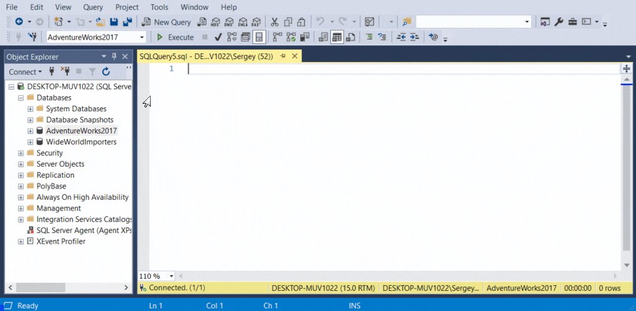Select SQL Server Agent tree item
Viewport: 636px width, 311px height.
(80, 230)
